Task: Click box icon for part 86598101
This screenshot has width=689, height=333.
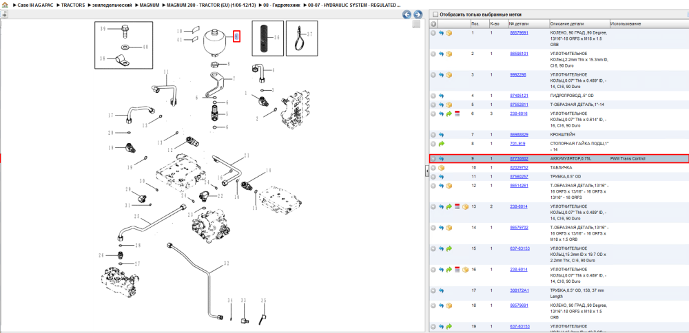Action: tap(449, 54)
